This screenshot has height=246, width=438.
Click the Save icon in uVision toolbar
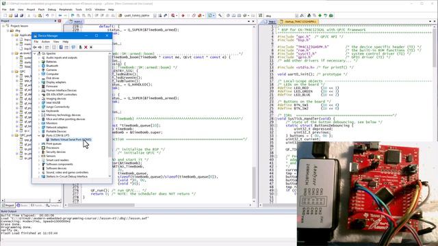pyautogui.click(x=16, y=16)
